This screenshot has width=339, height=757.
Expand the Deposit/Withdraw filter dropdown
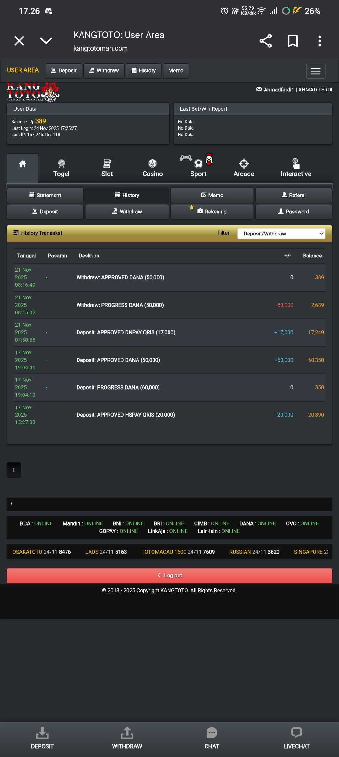tap(281, 234)
